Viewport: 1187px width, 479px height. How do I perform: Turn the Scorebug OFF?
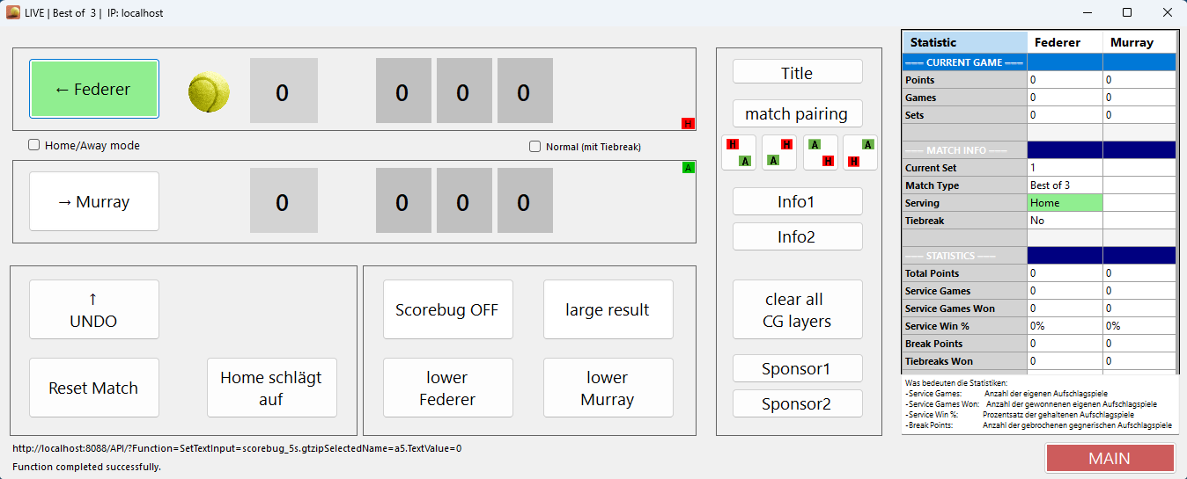[447, 309]
